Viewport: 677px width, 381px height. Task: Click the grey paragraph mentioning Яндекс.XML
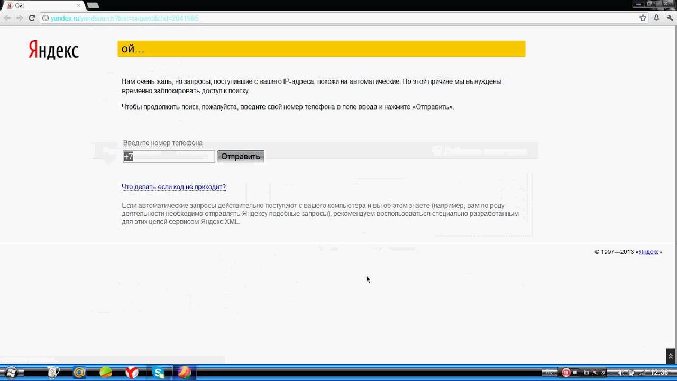coord(320,214)
